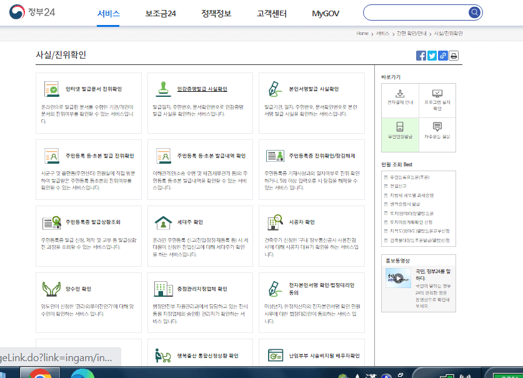Open 인터넷 발급문서 진위확인 link

(94, 89)
